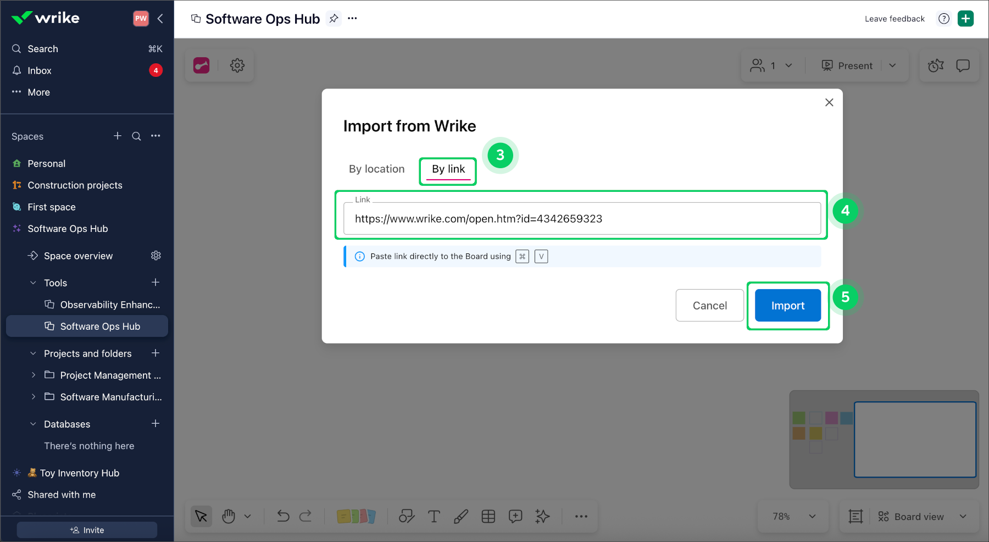Insert a table from the bottom toolbar
Screen dimensions: 989x542
click(488, 516)
